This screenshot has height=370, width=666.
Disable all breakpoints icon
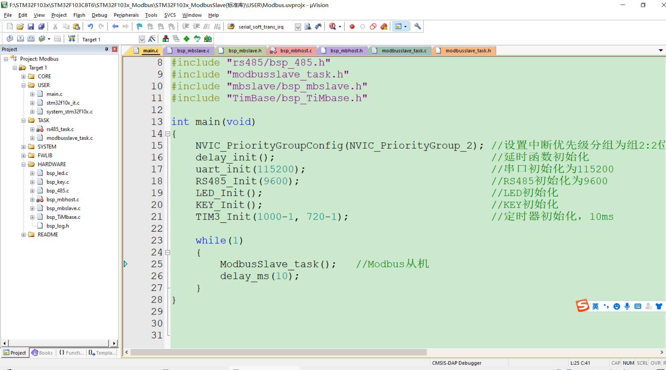pos(373,26)
